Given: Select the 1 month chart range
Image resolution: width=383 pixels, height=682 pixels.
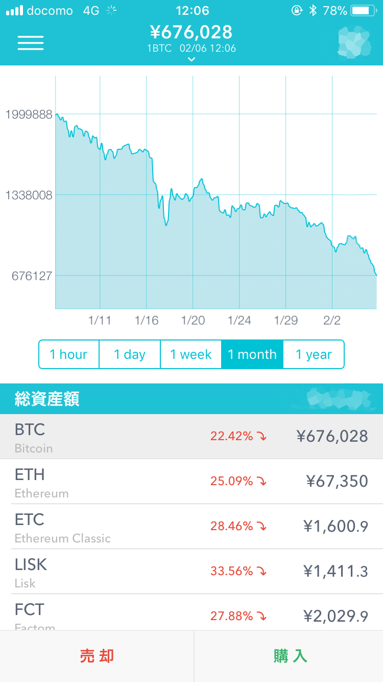Looking at the screenshot, I should [x=252, y=354].
